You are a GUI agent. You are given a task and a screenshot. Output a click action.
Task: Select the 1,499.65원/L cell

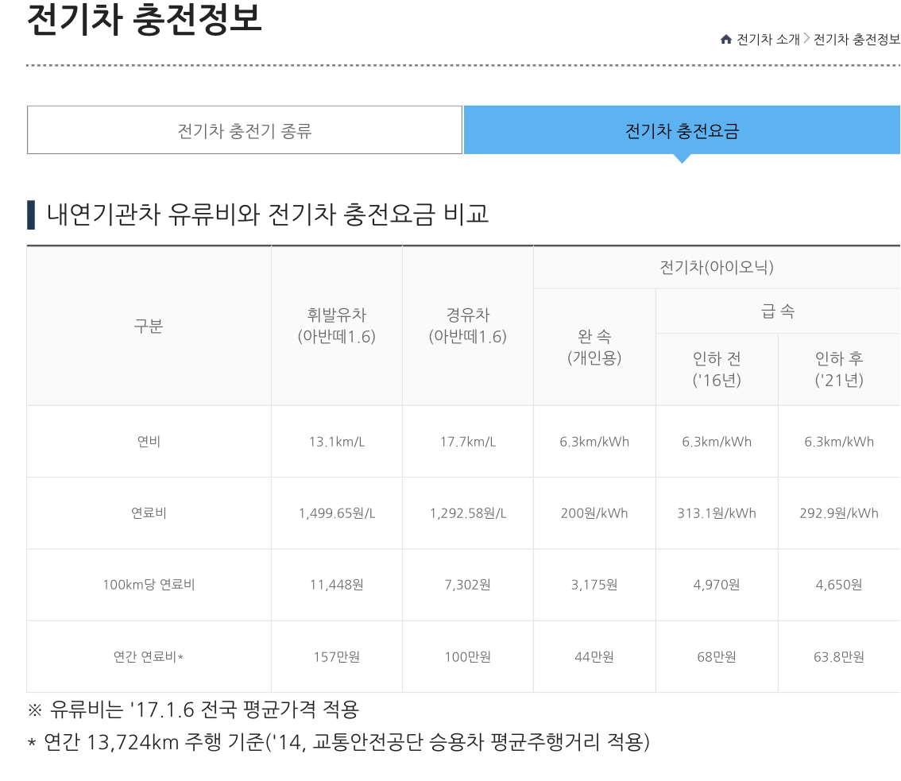coord(337,513)
